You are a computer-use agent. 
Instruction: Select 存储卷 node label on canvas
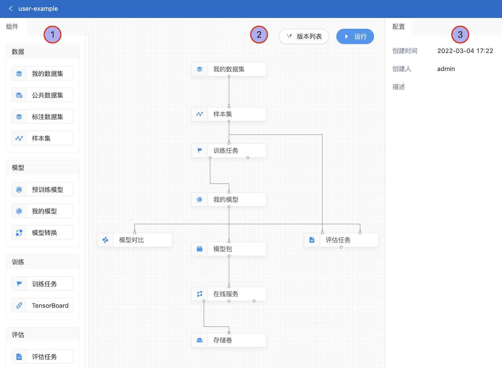(223, 340)
